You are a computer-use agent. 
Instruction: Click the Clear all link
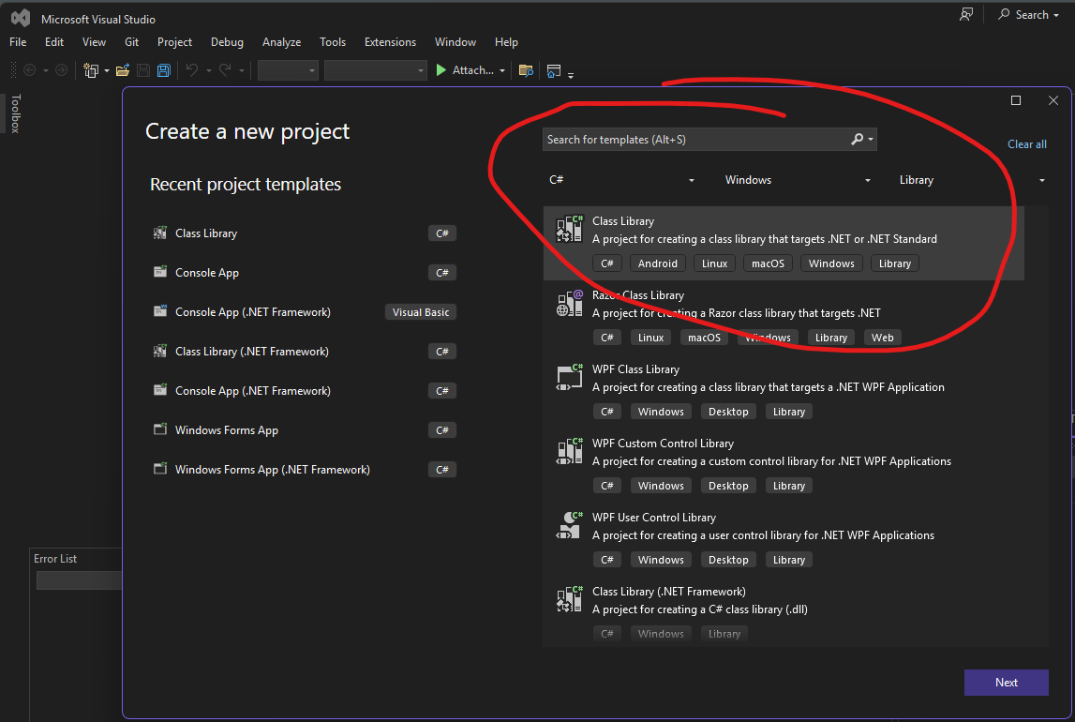(1026, 144)
